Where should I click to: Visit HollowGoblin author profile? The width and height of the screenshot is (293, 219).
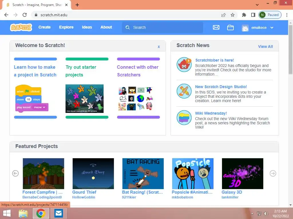84,197
